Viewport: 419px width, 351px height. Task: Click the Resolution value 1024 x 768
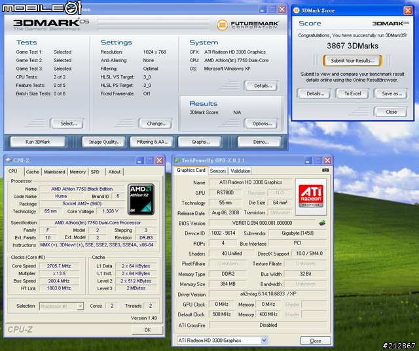coord(155,52)
